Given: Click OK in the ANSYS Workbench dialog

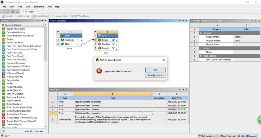Looking at the screenshot, I should [155, 70].
